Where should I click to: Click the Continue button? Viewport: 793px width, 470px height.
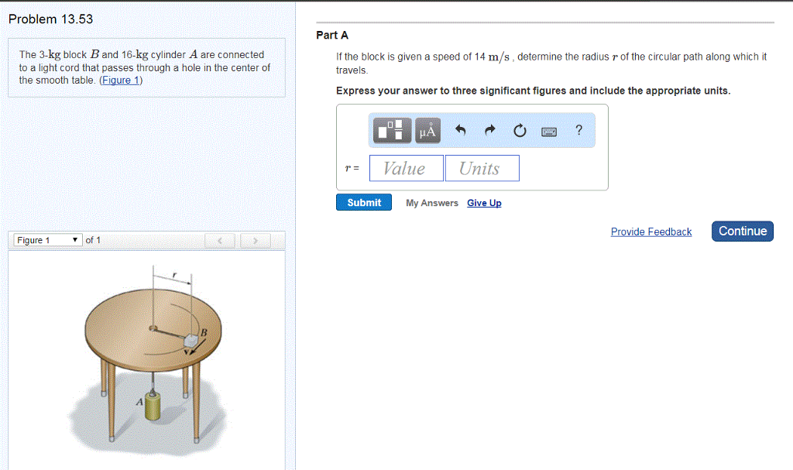coord(742,230)
